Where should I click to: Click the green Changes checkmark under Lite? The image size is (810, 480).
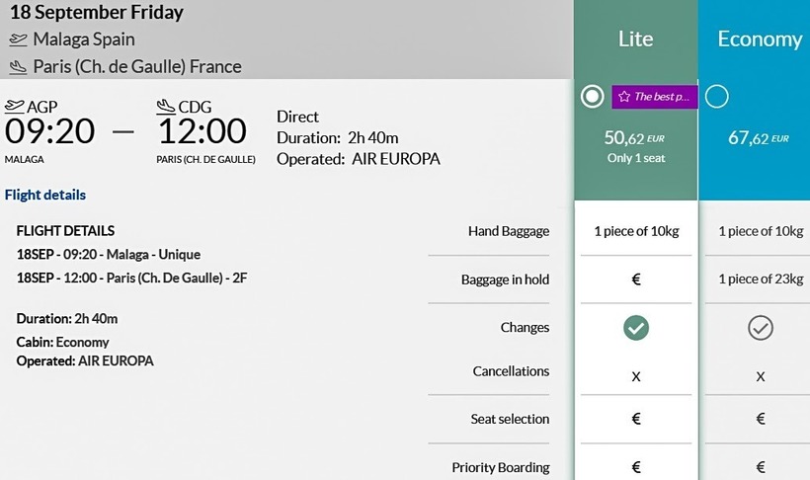click(x=636, y=328)
